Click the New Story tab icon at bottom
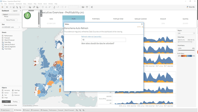198x112 pixels. [x=83, y=110]
